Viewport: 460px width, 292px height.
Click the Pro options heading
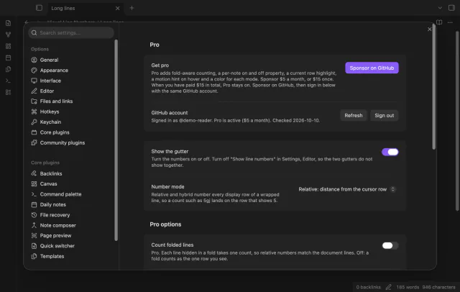point(165,224)
